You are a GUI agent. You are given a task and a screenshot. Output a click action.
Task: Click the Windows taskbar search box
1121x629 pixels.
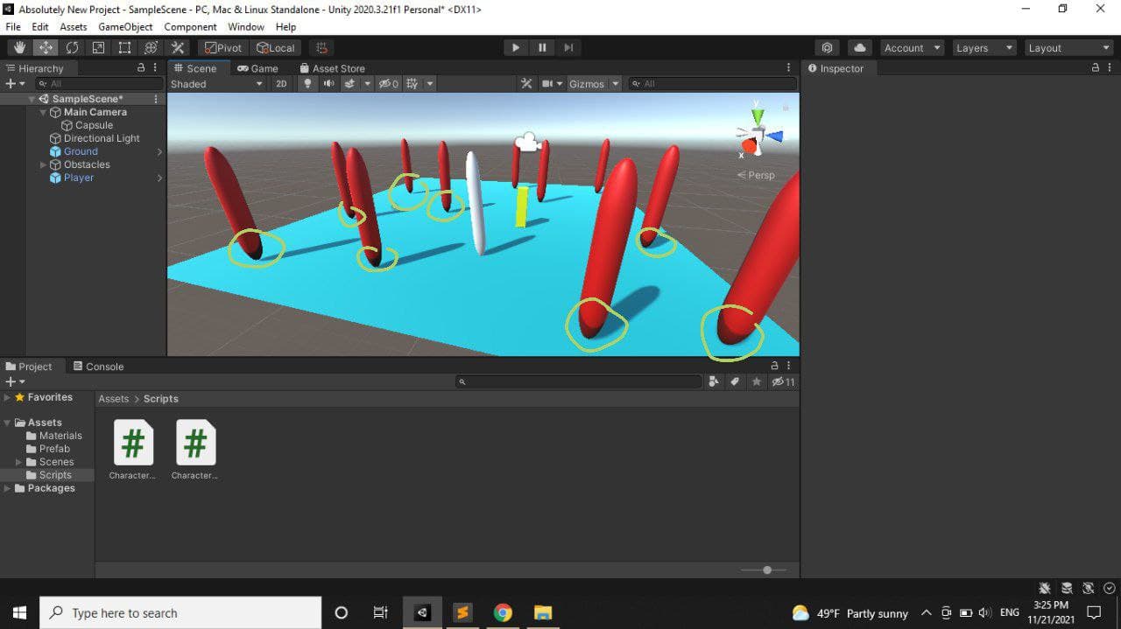180,613
